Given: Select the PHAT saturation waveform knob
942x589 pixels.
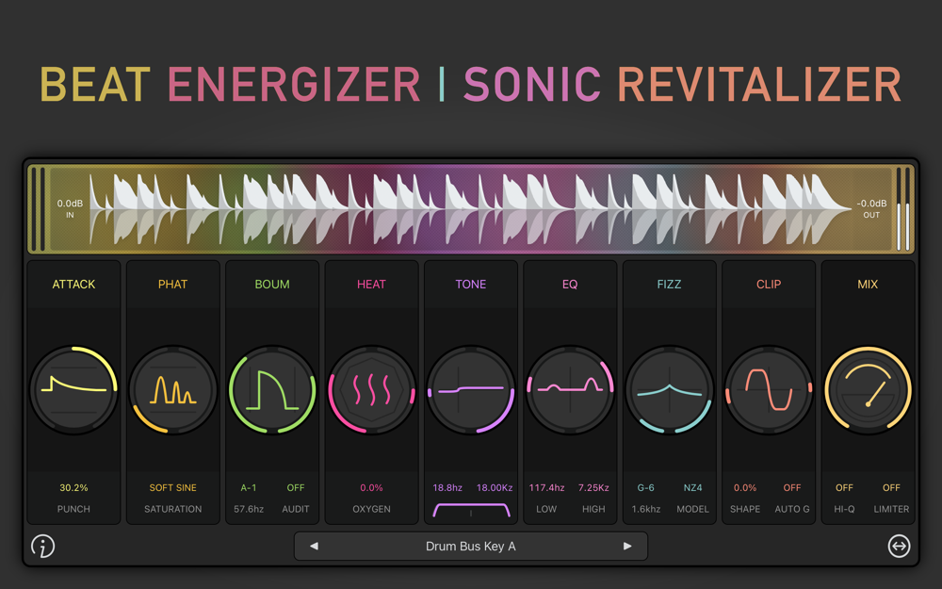Looking at the screenshot, I should 173,390.
